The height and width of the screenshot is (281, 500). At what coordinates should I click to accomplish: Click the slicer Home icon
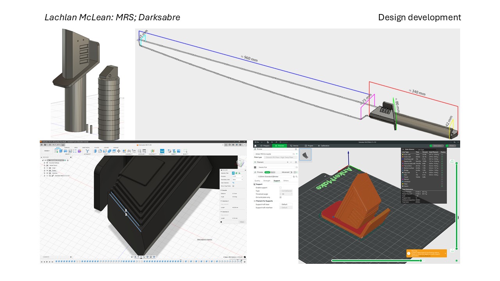pos(255,146)
